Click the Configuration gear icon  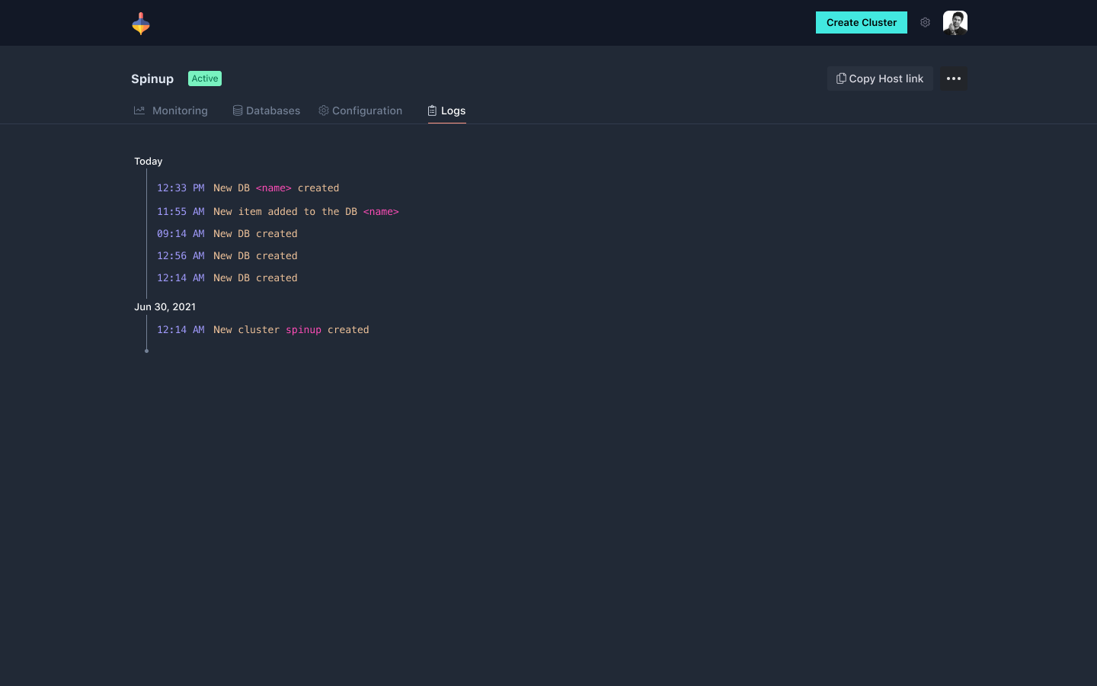click(x=324, y=111)
